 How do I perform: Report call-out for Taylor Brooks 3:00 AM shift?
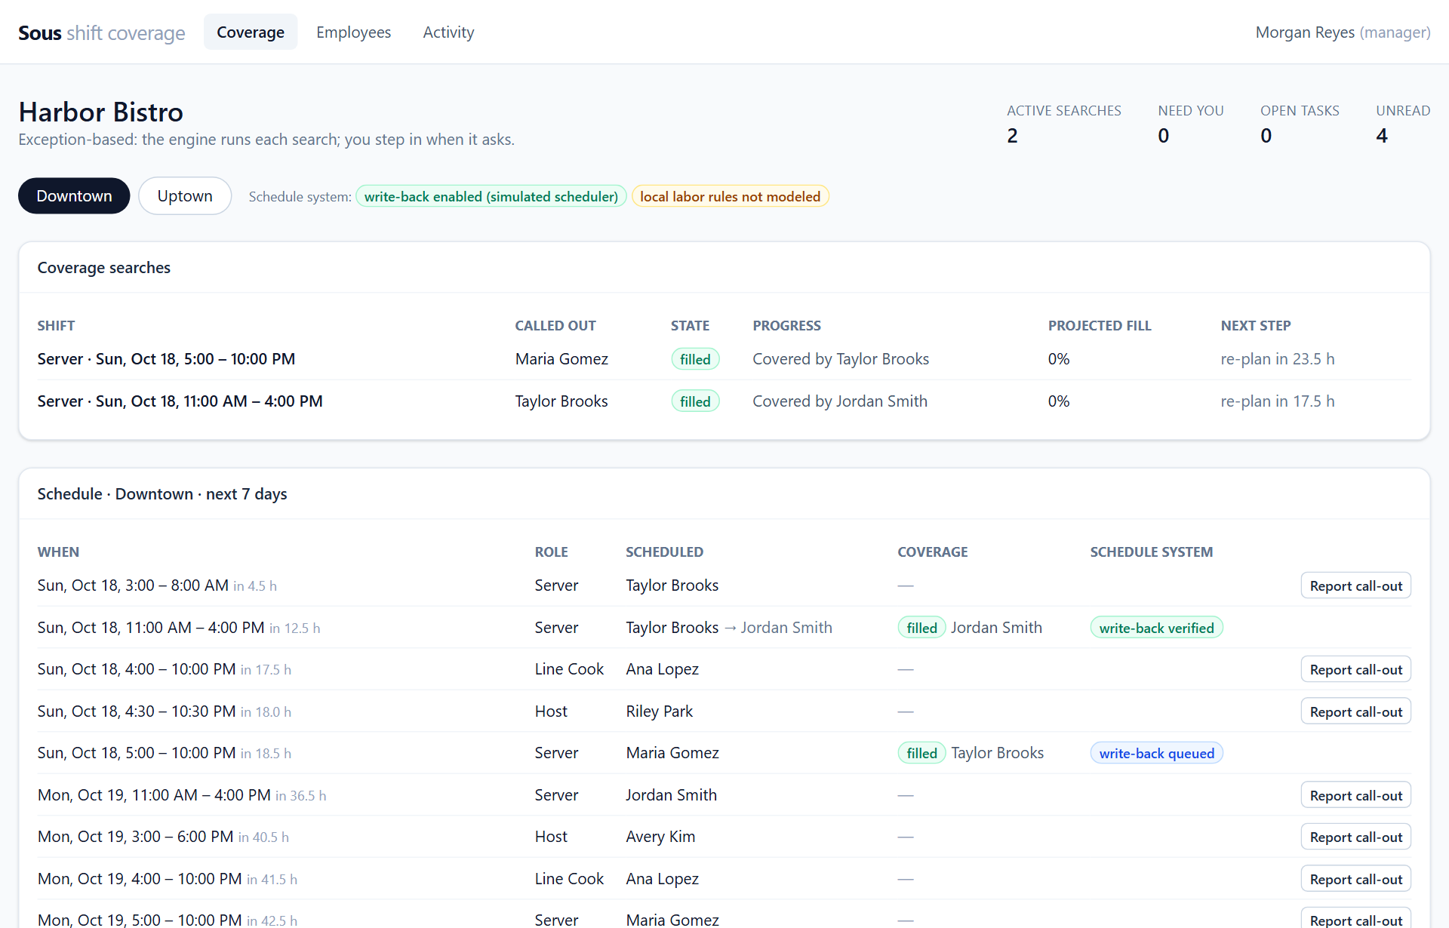coord(1355,585)
